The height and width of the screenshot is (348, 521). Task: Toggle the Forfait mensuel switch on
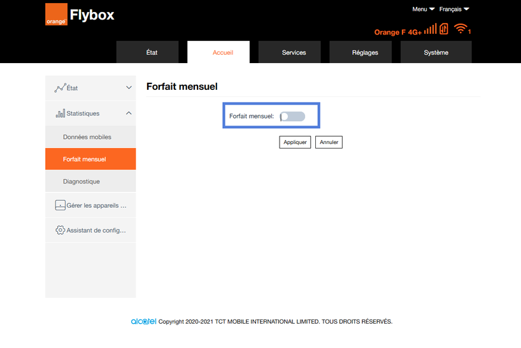(x=292, y=117)
